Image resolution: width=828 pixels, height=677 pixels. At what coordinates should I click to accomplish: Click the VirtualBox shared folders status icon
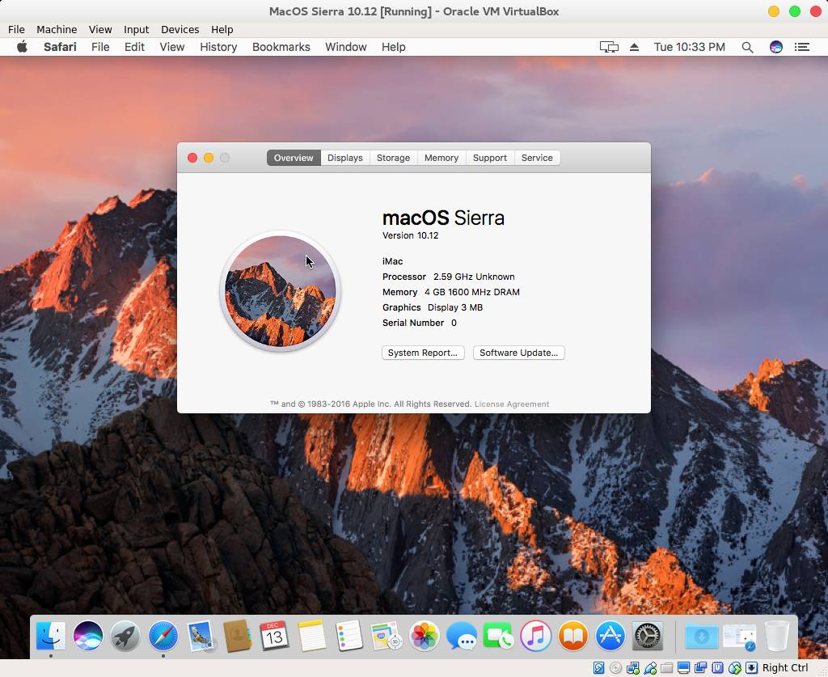[x=667, y=668]
